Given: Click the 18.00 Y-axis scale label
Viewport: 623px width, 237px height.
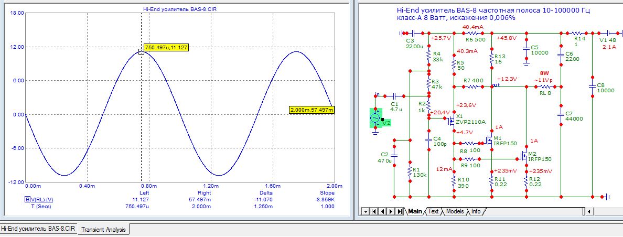Looking at the screenshot, I should tap(18, 13).
